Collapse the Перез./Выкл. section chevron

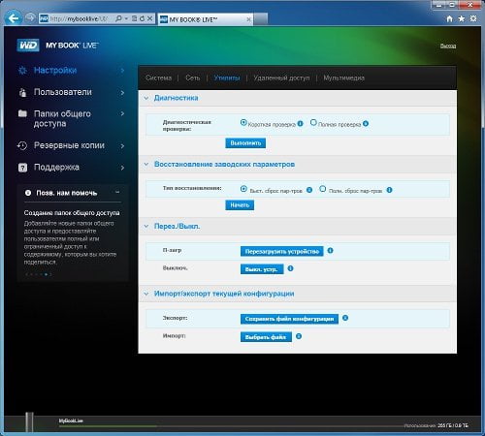tap(146, 227)
